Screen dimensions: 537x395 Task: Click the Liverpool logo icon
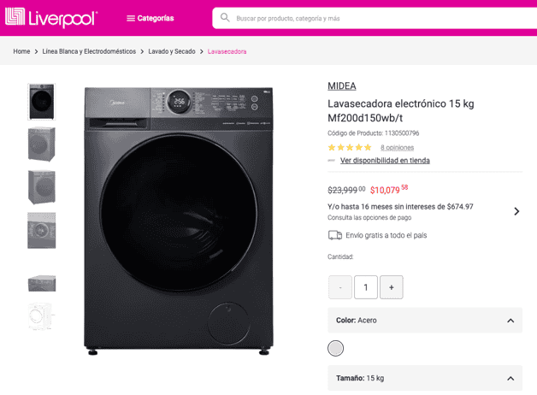[15, 17]
